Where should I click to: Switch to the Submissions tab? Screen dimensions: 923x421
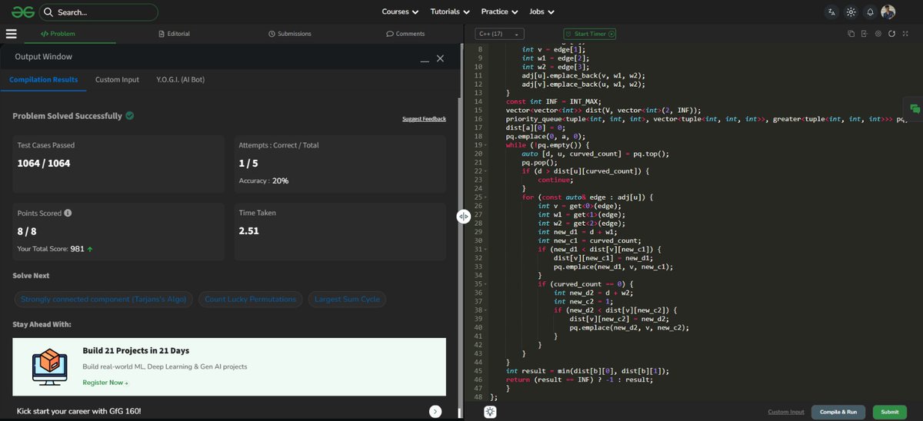290,34
